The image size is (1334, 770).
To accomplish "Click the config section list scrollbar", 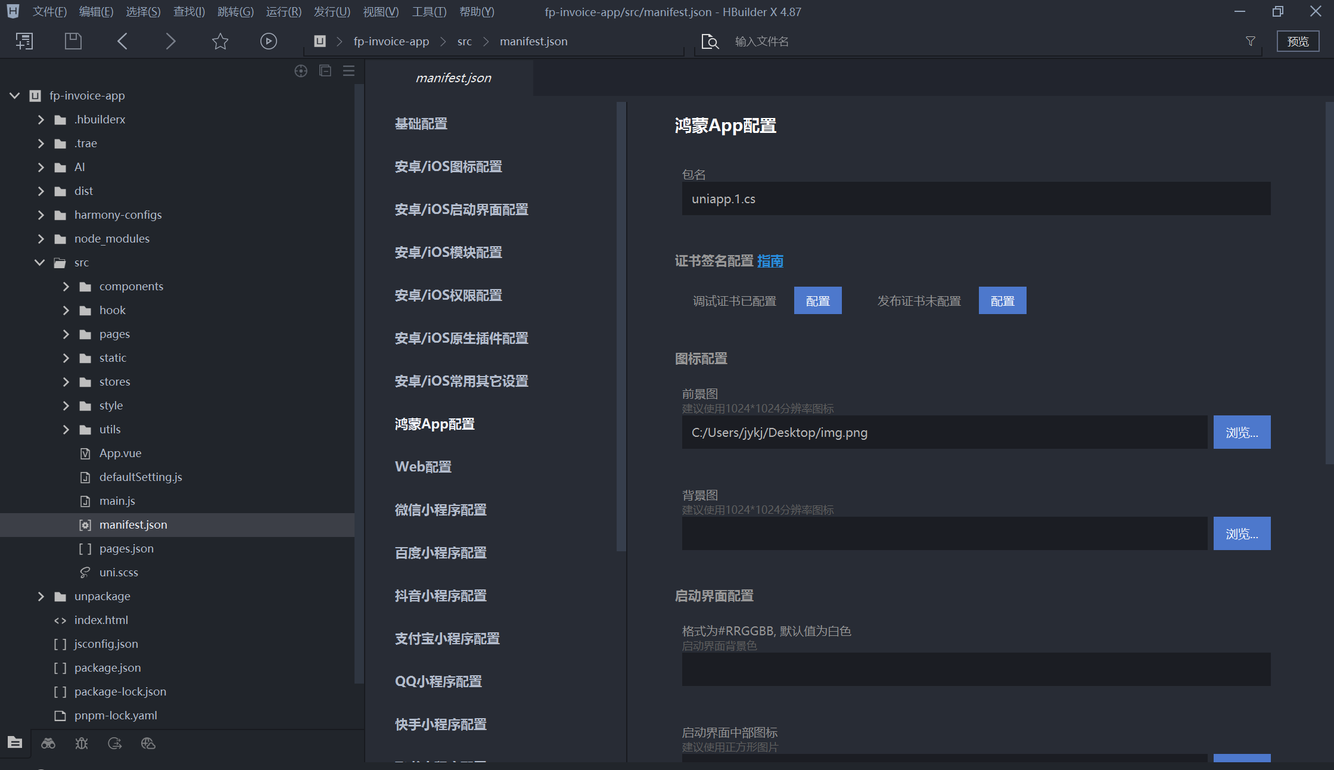I will 621,327.
